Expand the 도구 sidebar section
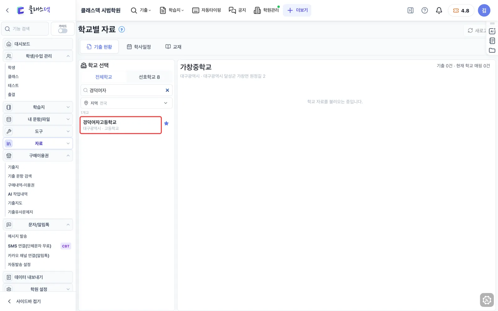The image size is (498, 311). (x=38, y=131)
